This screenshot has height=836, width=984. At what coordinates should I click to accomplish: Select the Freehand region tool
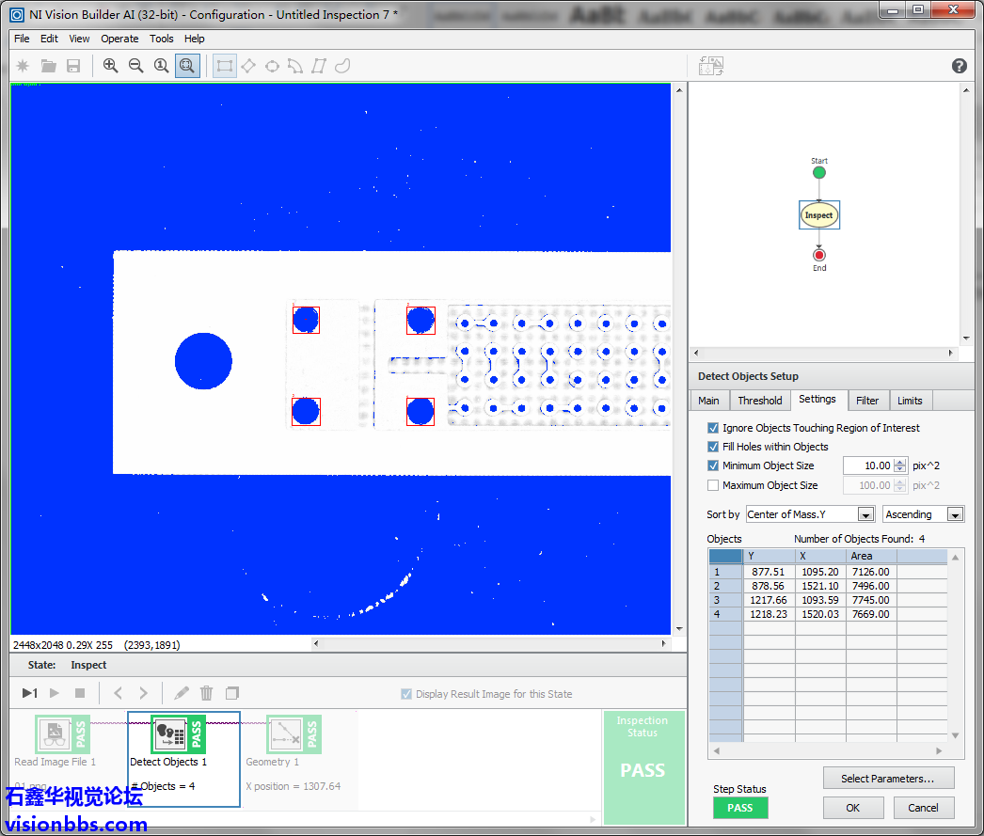pos(343,66)
